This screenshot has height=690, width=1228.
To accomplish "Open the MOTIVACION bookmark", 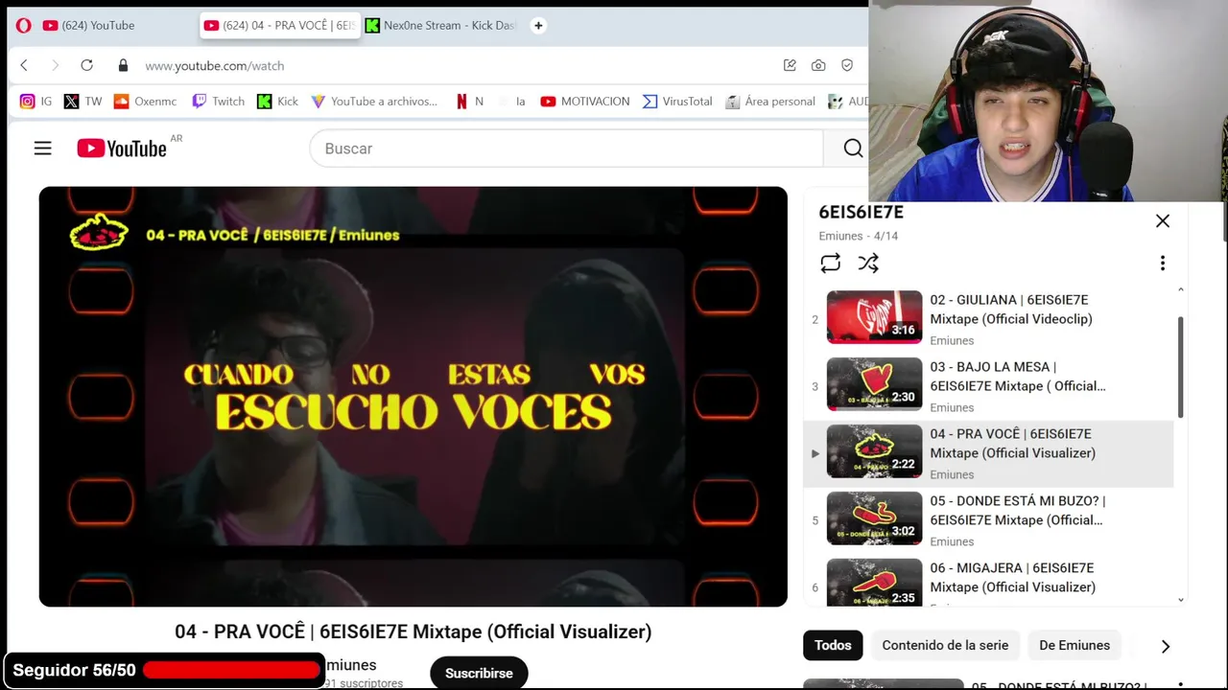I will tap(585, 101).
